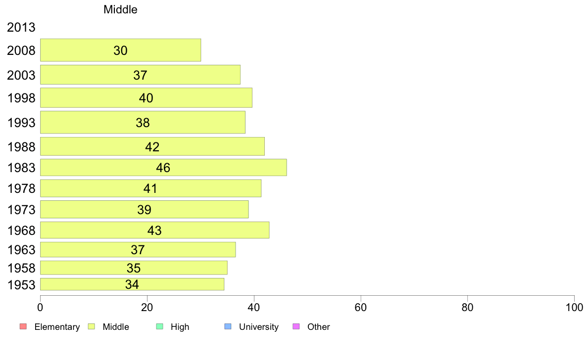Screen dimensions: 588x364
Task: Click the 1983 bar showing 46
Action: coord(163,167)
